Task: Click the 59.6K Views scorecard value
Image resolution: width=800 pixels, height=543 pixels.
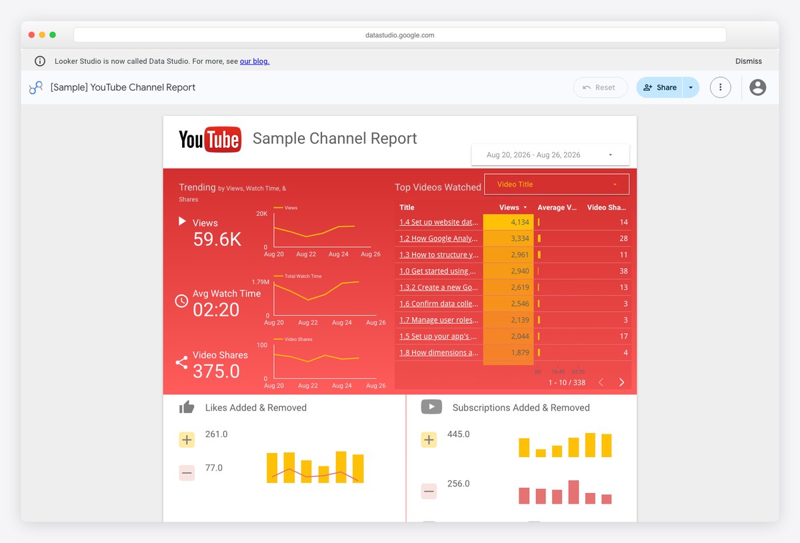Action: point(217,240)
